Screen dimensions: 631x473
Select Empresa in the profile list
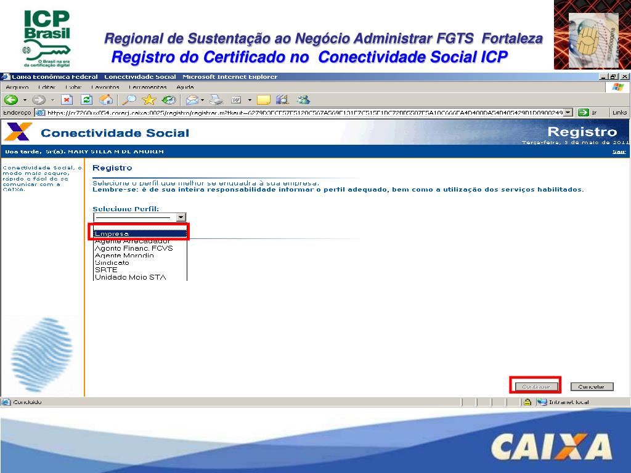(140, 233)
